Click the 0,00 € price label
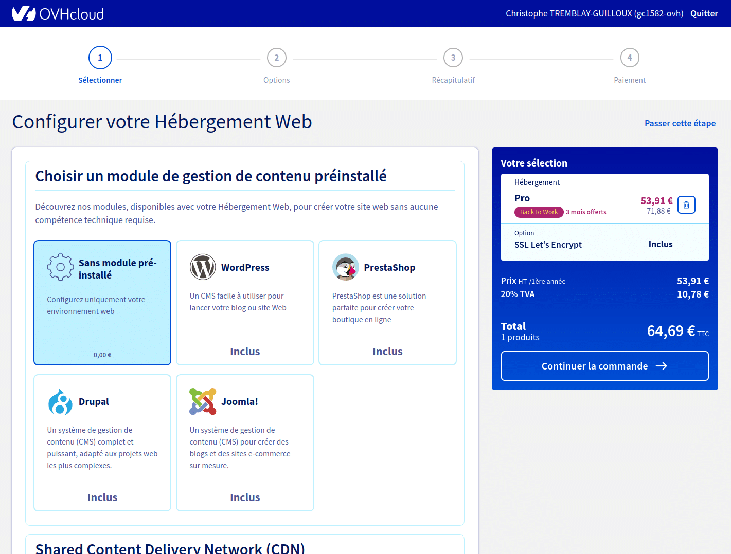This screenshot has height=554, width=731. [102, 355]
